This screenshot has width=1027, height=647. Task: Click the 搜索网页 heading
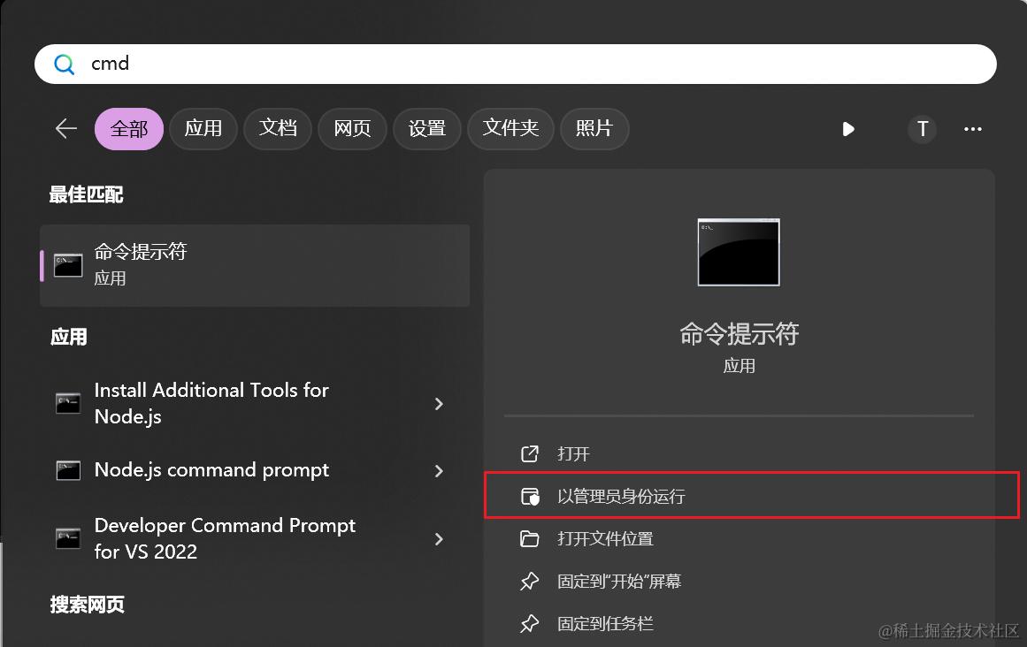click(87, 605)
